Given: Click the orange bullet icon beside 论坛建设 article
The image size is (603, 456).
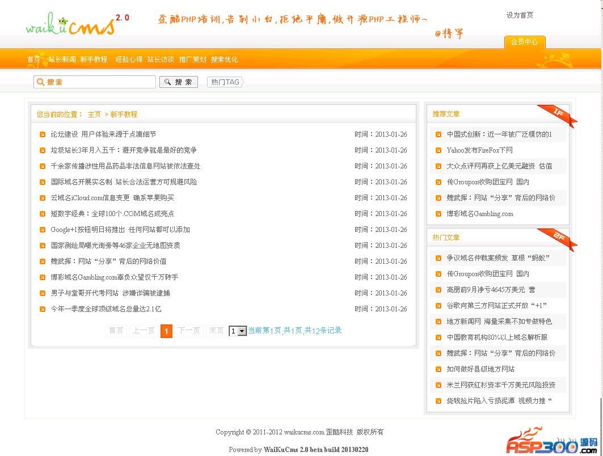Looking at the screenshot, I should point(43,134).
